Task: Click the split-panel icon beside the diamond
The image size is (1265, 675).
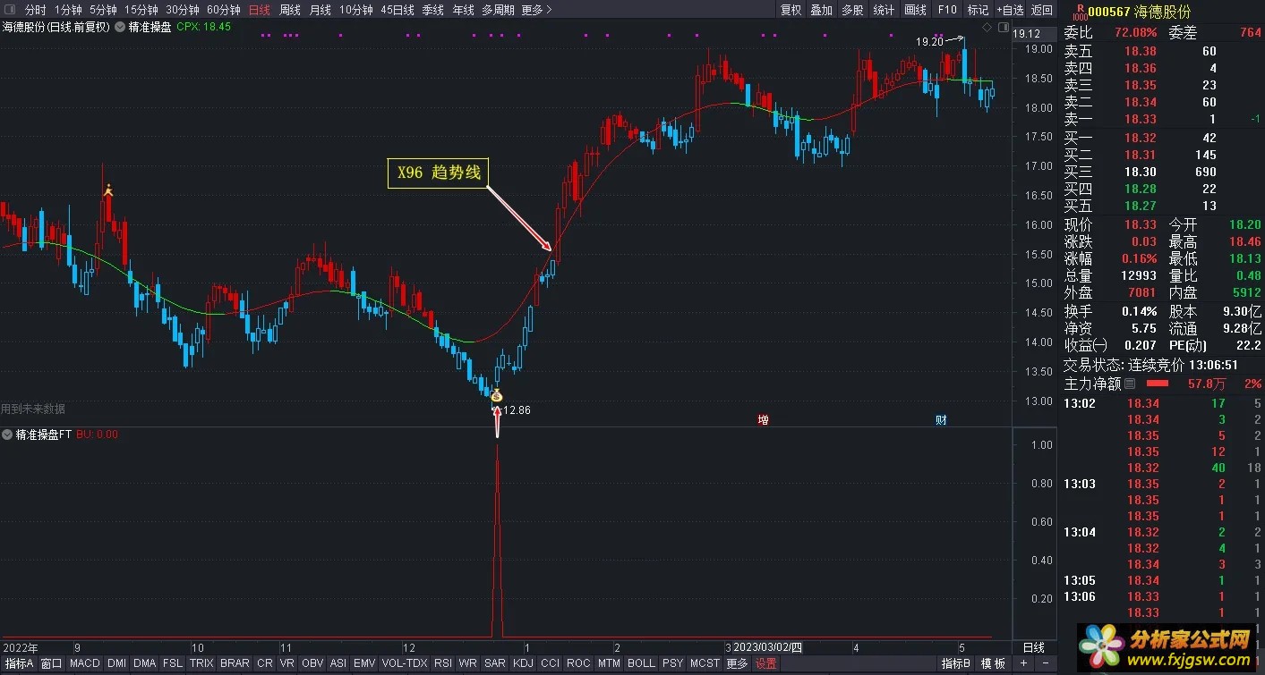Action: pos(1002,28)
